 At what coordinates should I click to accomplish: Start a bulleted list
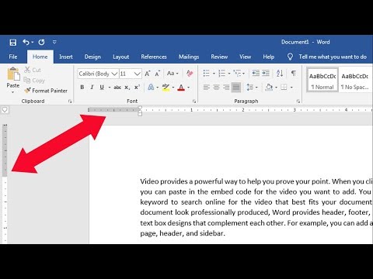point(207,74)
